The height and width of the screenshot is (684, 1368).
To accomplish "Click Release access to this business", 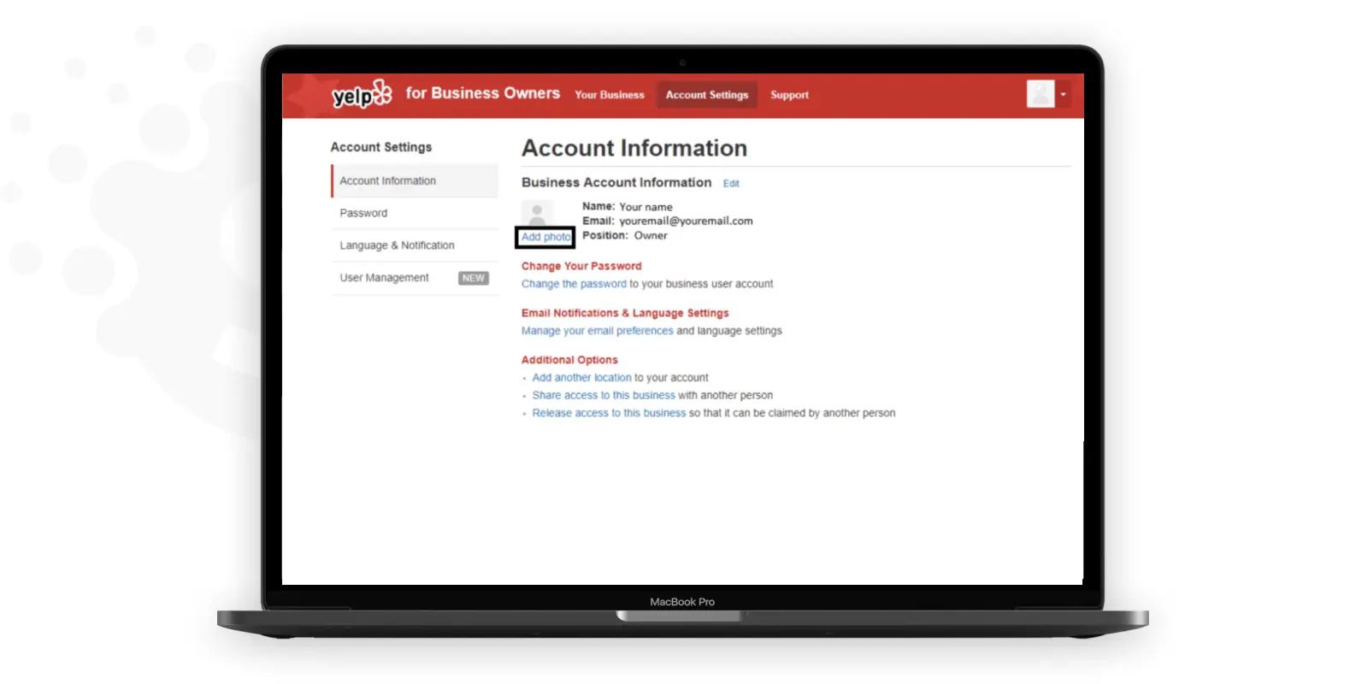I will 609,413.
